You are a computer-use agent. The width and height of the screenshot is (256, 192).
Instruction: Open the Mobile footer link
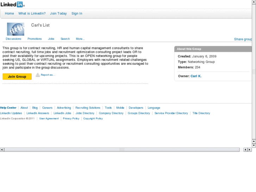[x=120, y=108]
